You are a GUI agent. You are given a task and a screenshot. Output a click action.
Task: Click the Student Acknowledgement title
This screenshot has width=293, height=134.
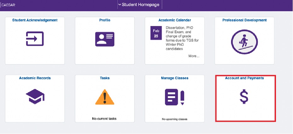35,20
